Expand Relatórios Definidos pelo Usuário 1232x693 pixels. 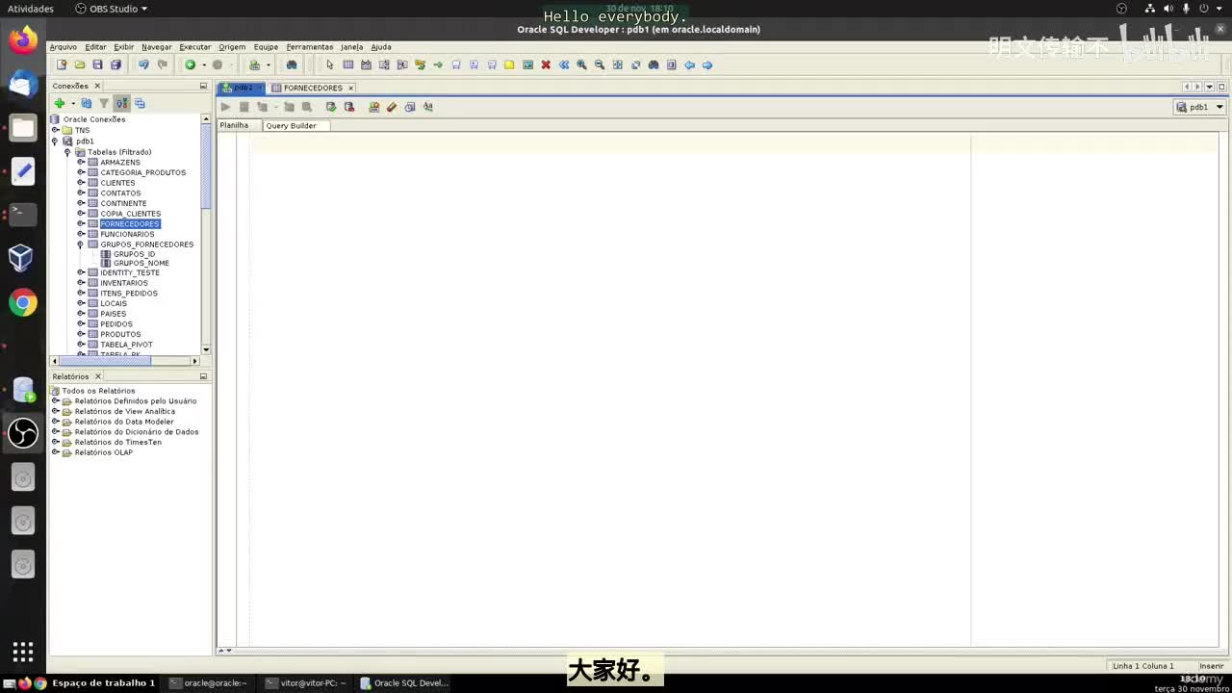(55, 401)
